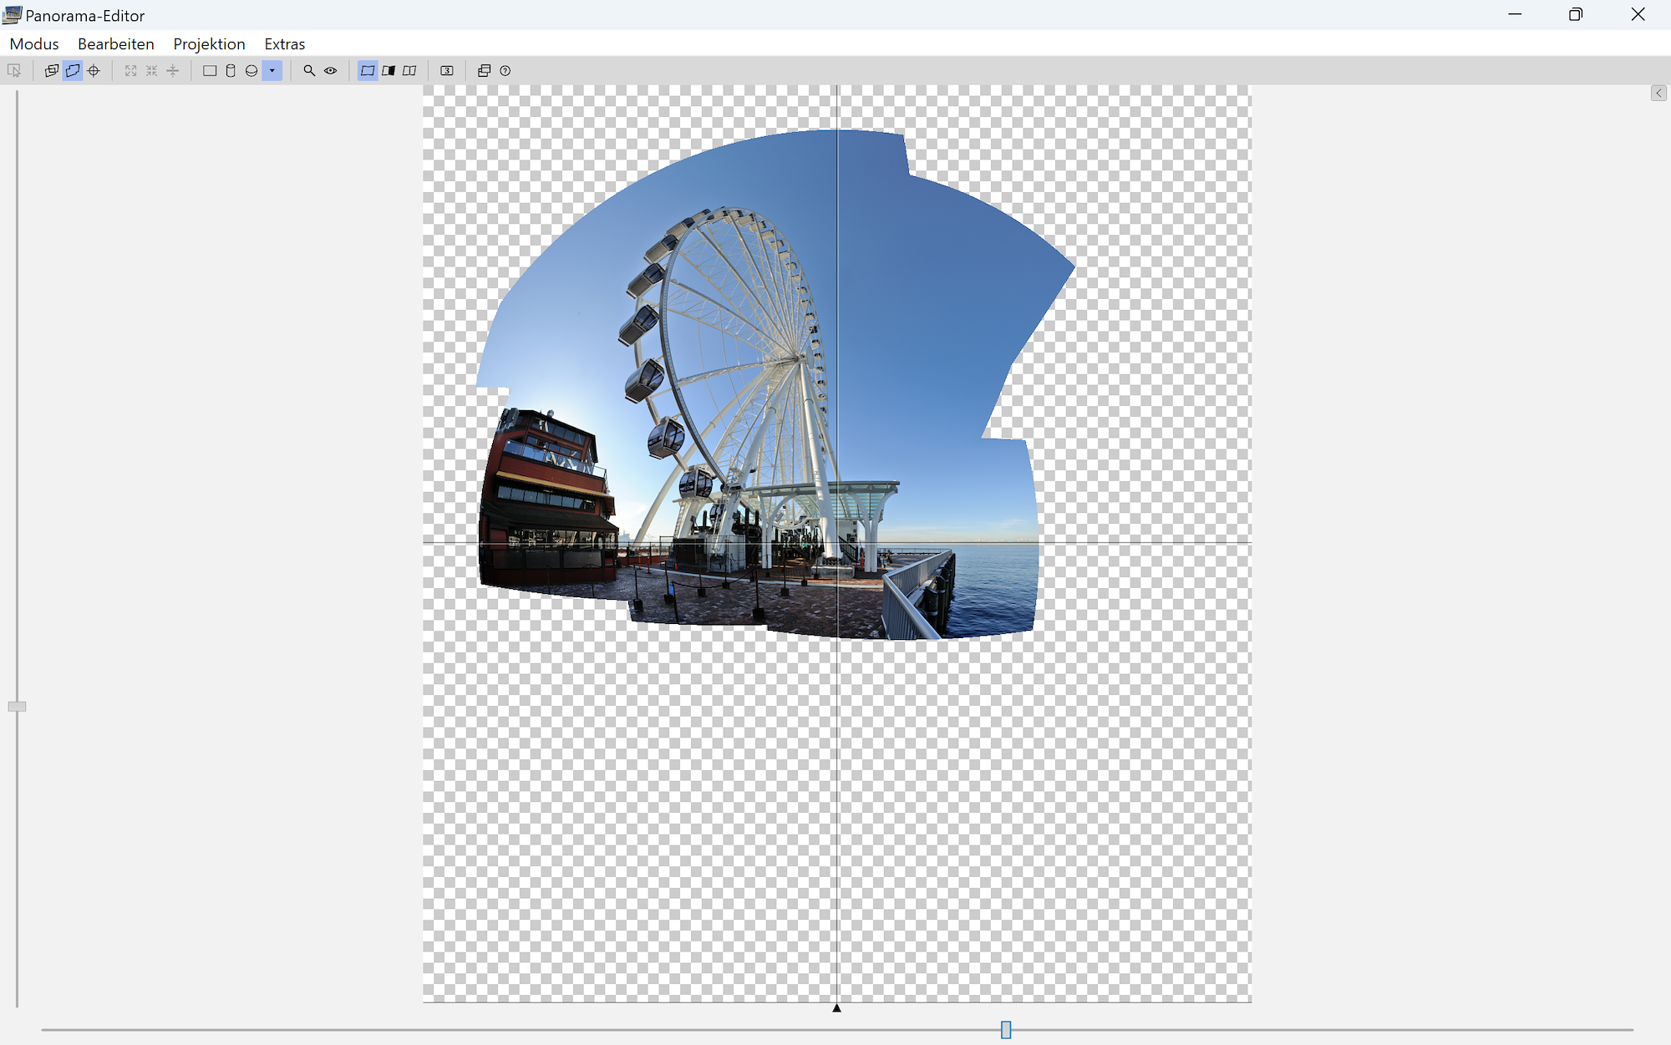Choose rectangular projection icon
This screenshot has height=1045, width=1671.
point(210,71)
